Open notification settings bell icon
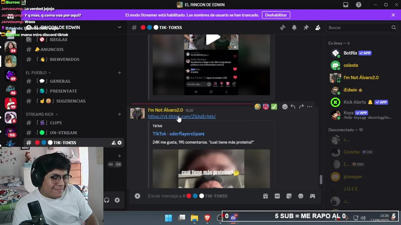 tap(294, 27)
